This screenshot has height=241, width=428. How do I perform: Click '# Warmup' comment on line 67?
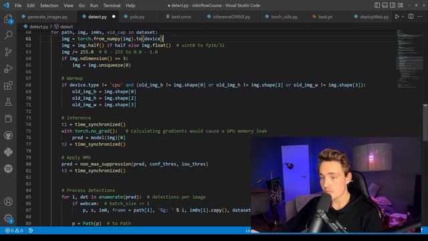pyautogui.click(x=72, y=78)
